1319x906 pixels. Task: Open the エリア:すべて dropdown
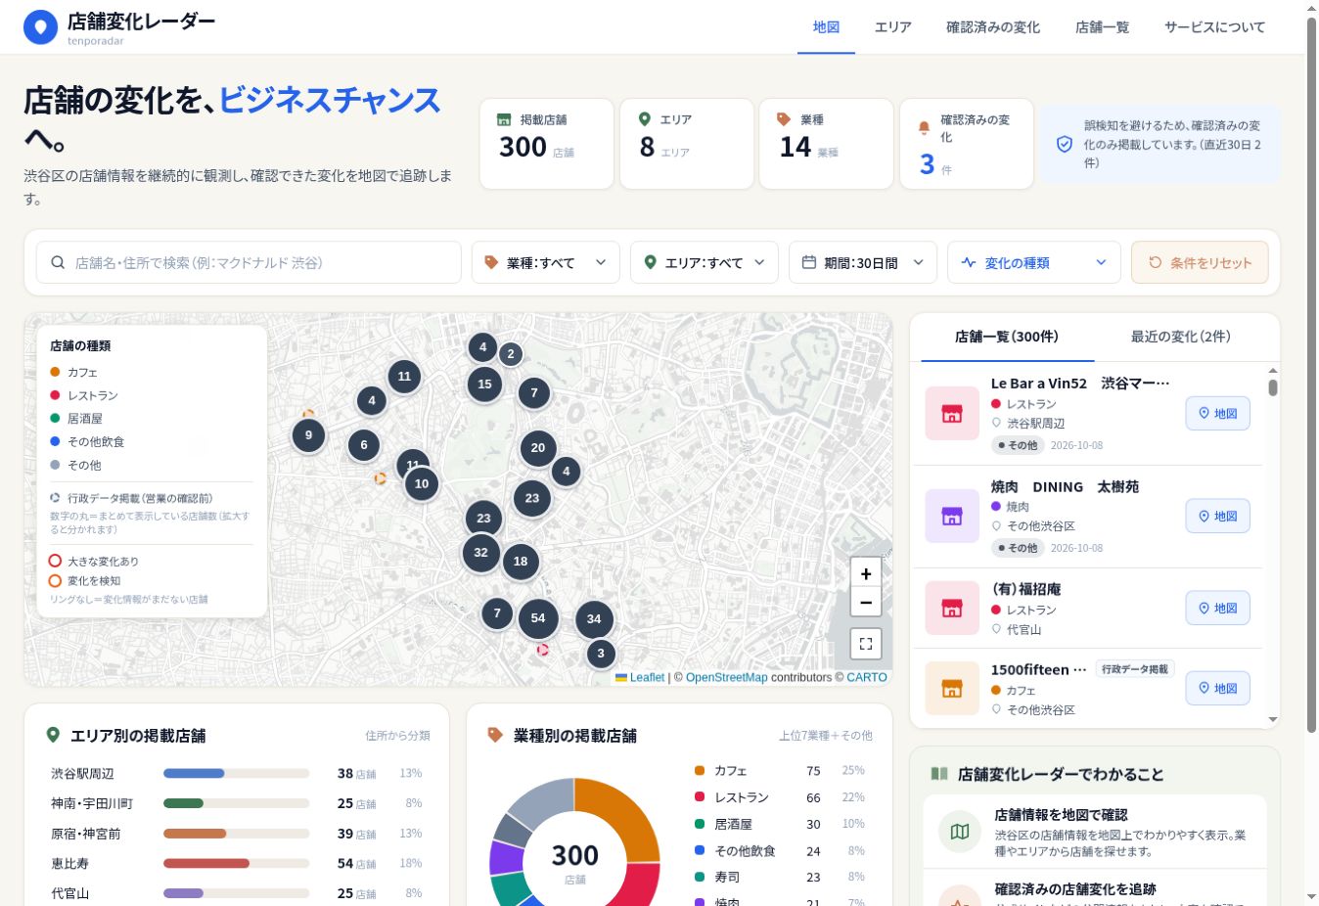click(x=705, y=262)
